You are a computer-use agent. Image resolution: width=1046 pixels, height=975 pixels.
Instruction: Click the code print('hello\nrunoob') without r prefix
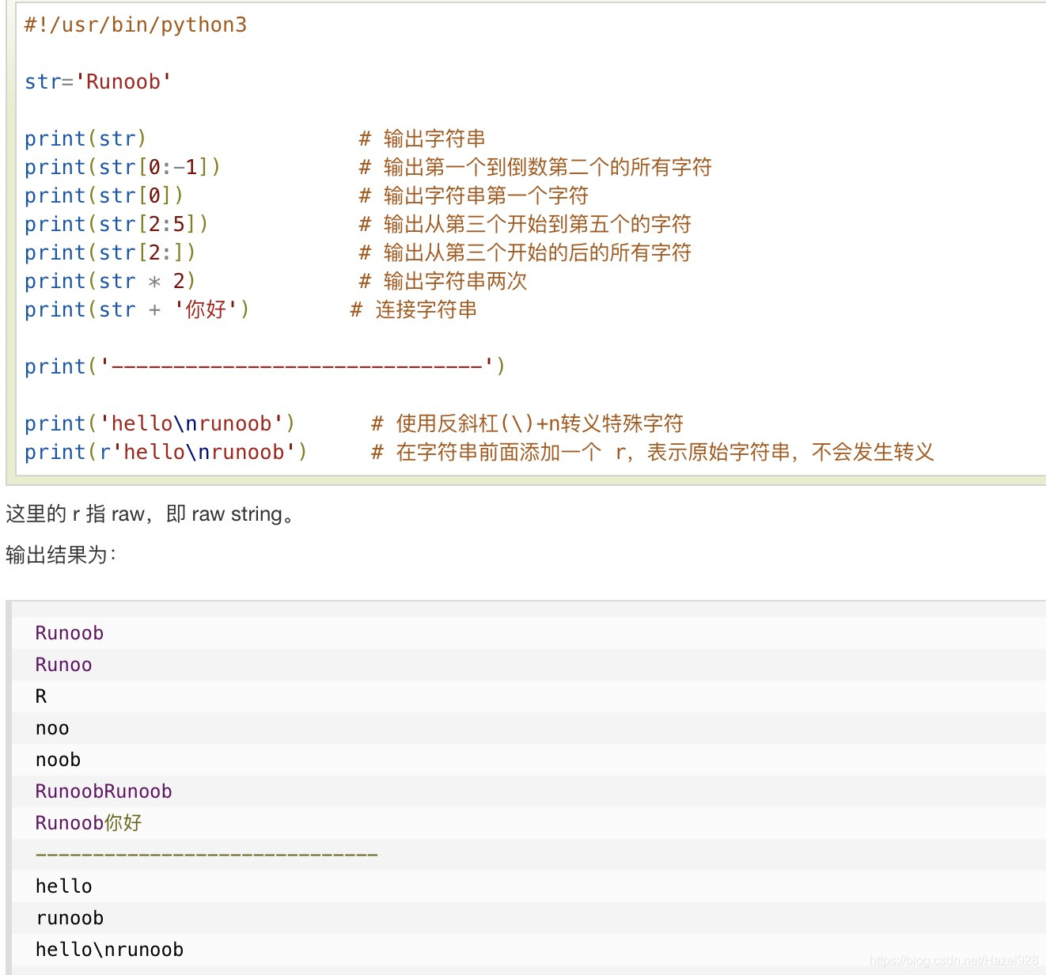160,423
